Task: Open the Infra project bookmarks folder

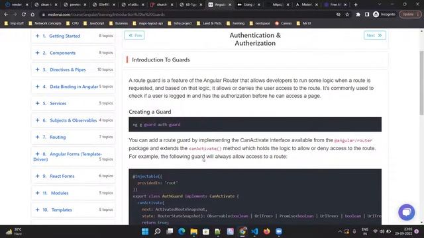Action: click(180, 24)
